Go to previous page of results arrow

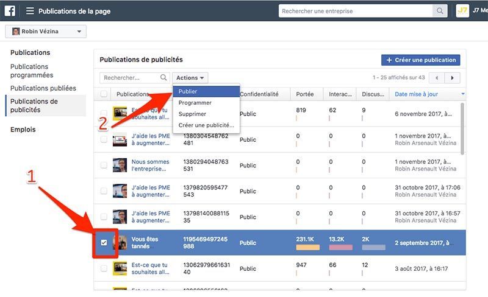tap(437, 78)
